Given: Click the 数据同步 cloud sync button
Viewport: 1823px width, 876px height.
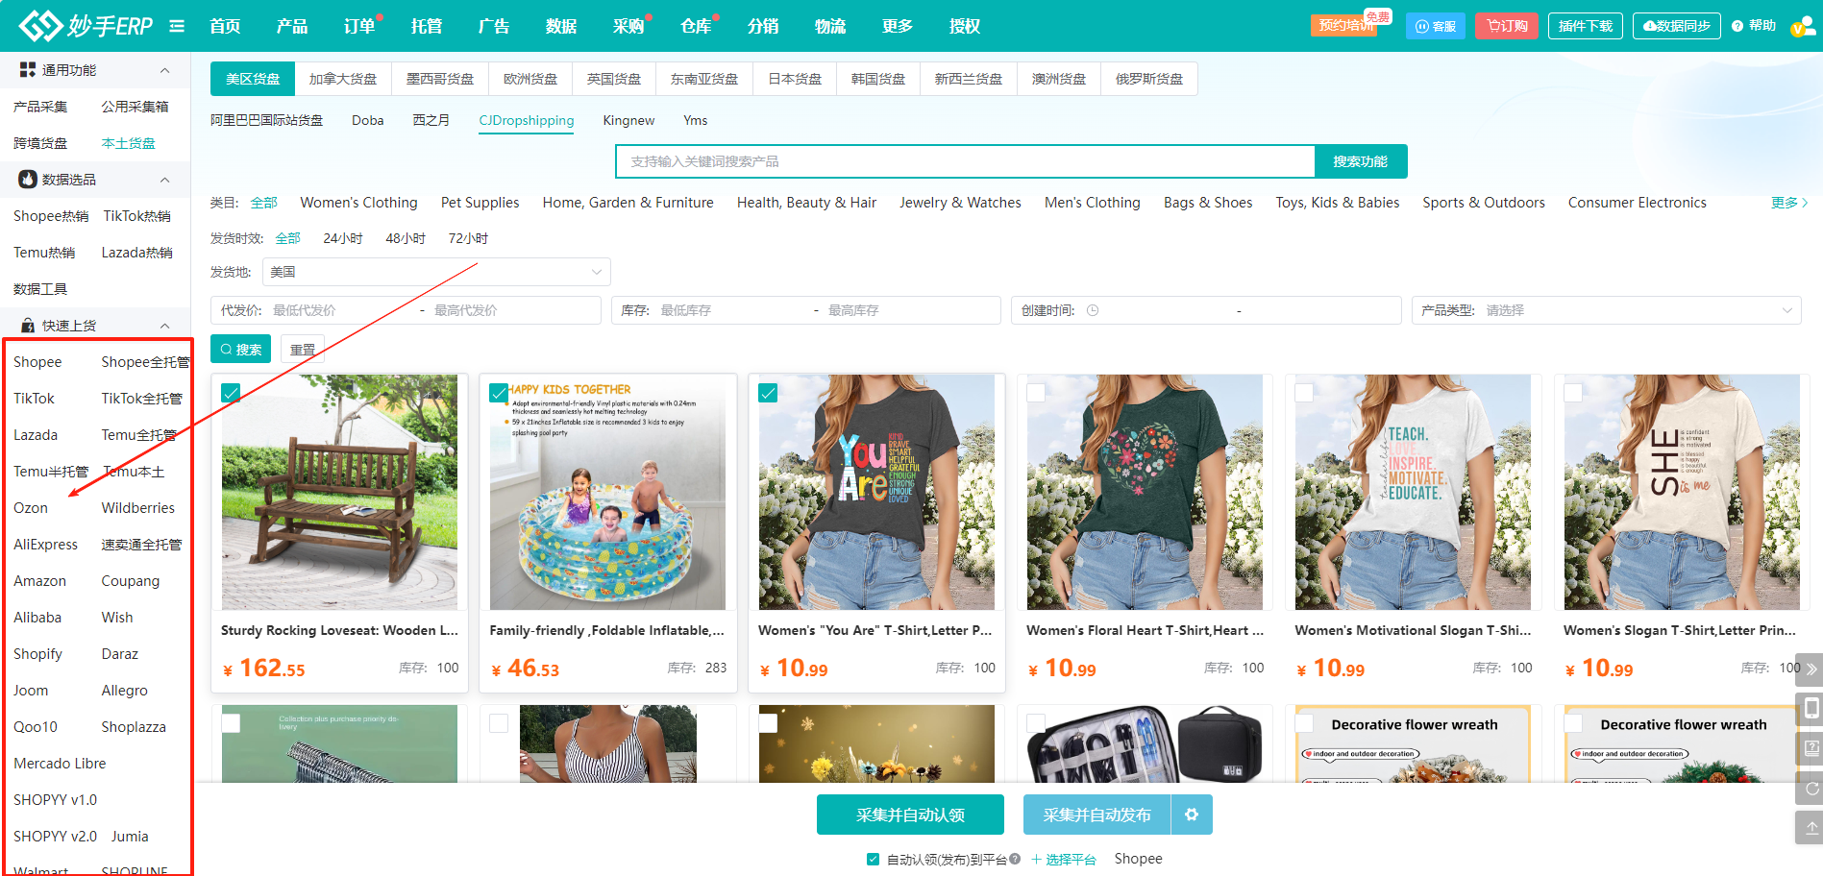Looking at the screenshot, I should click(x=1677, y=26).
